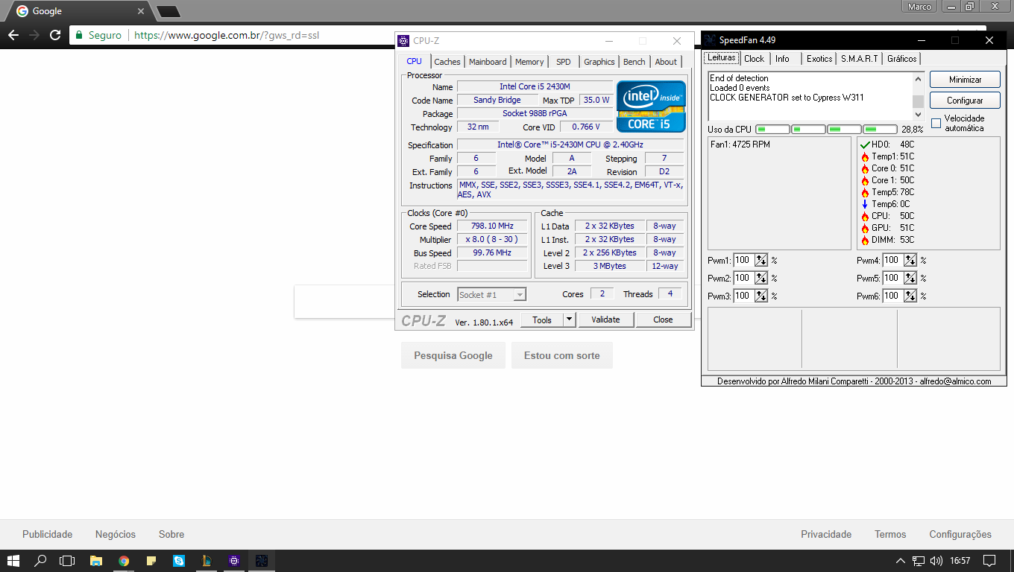Switch to the Caches tab in CPU-Z
Image resolution: width=1014 pixels, height=572 pixels.
coord(447,62)
